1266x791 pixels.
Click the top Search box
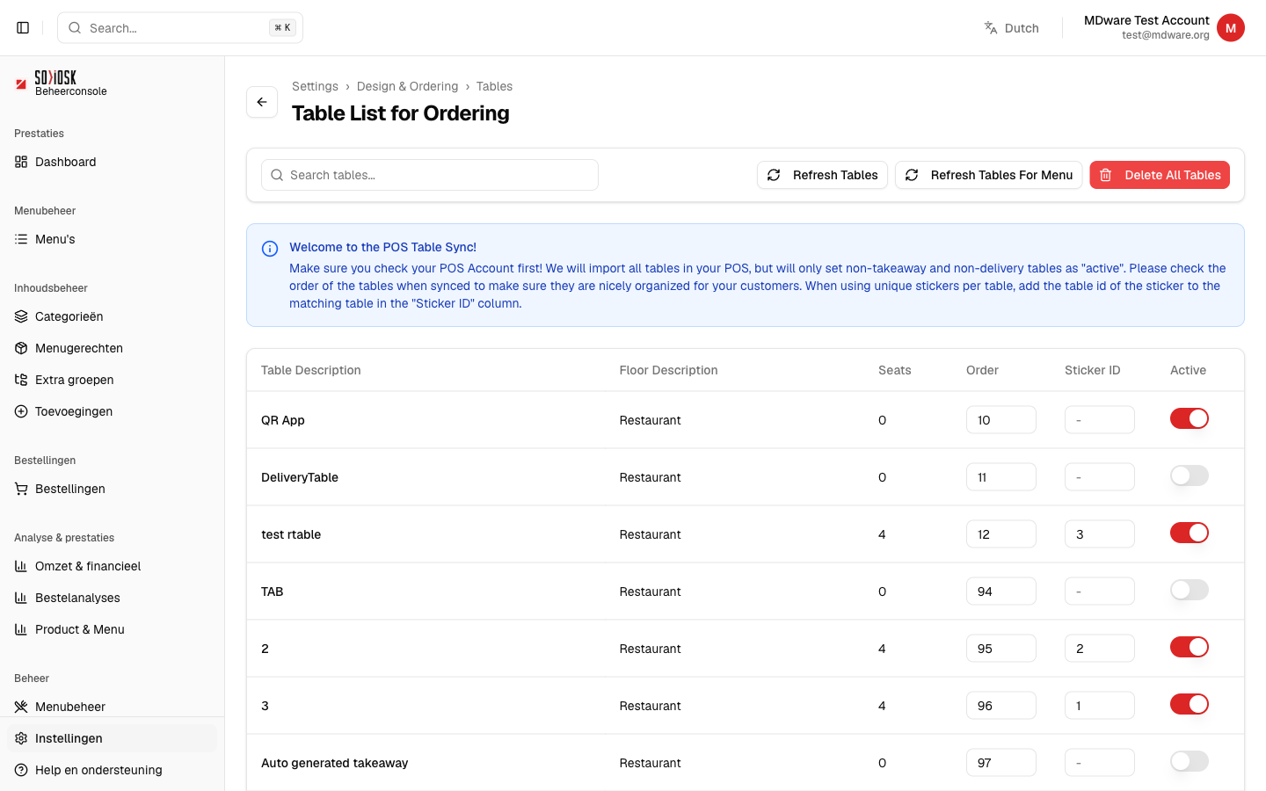pyautogui.click(x=180, y=28)
